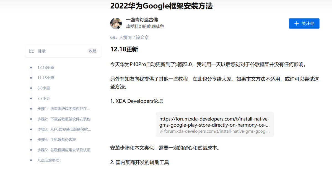
Task: Go to 几点注意事项 section
Action: point(49,160)
